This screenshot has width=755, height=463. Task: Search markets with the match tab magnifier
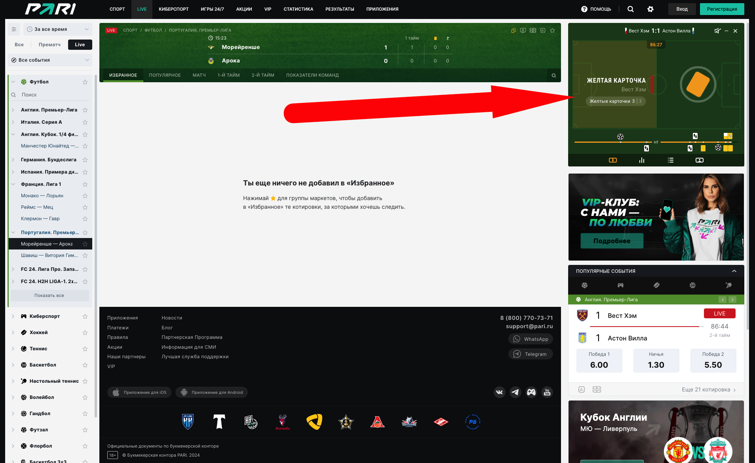554,76
